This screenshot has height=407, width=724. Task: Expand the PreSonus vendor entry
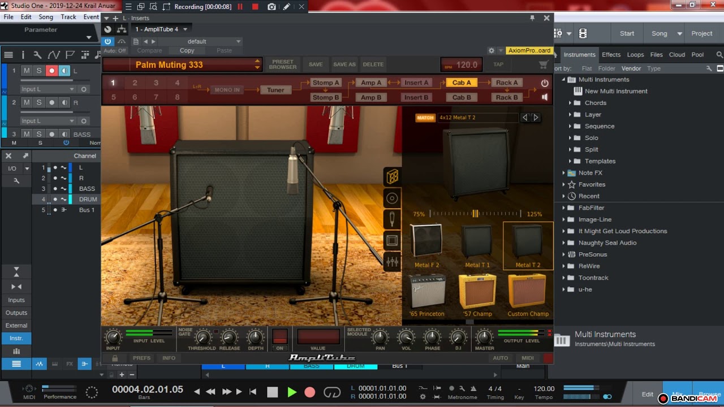click(x=563, y=254)
